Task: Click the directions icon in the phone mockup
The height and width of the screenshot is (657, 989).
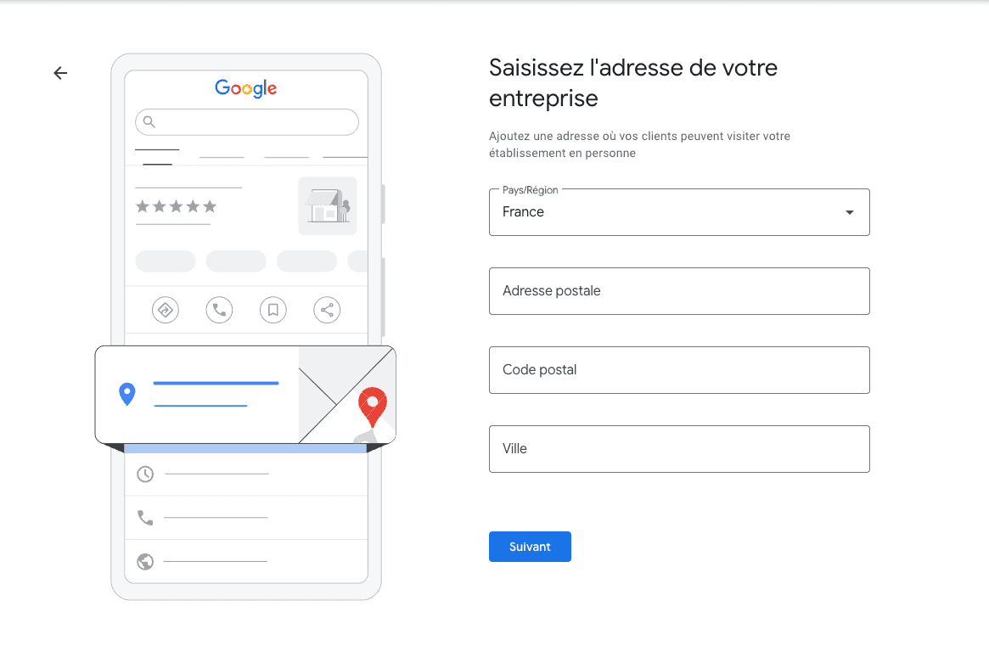Action: (166, 310)
